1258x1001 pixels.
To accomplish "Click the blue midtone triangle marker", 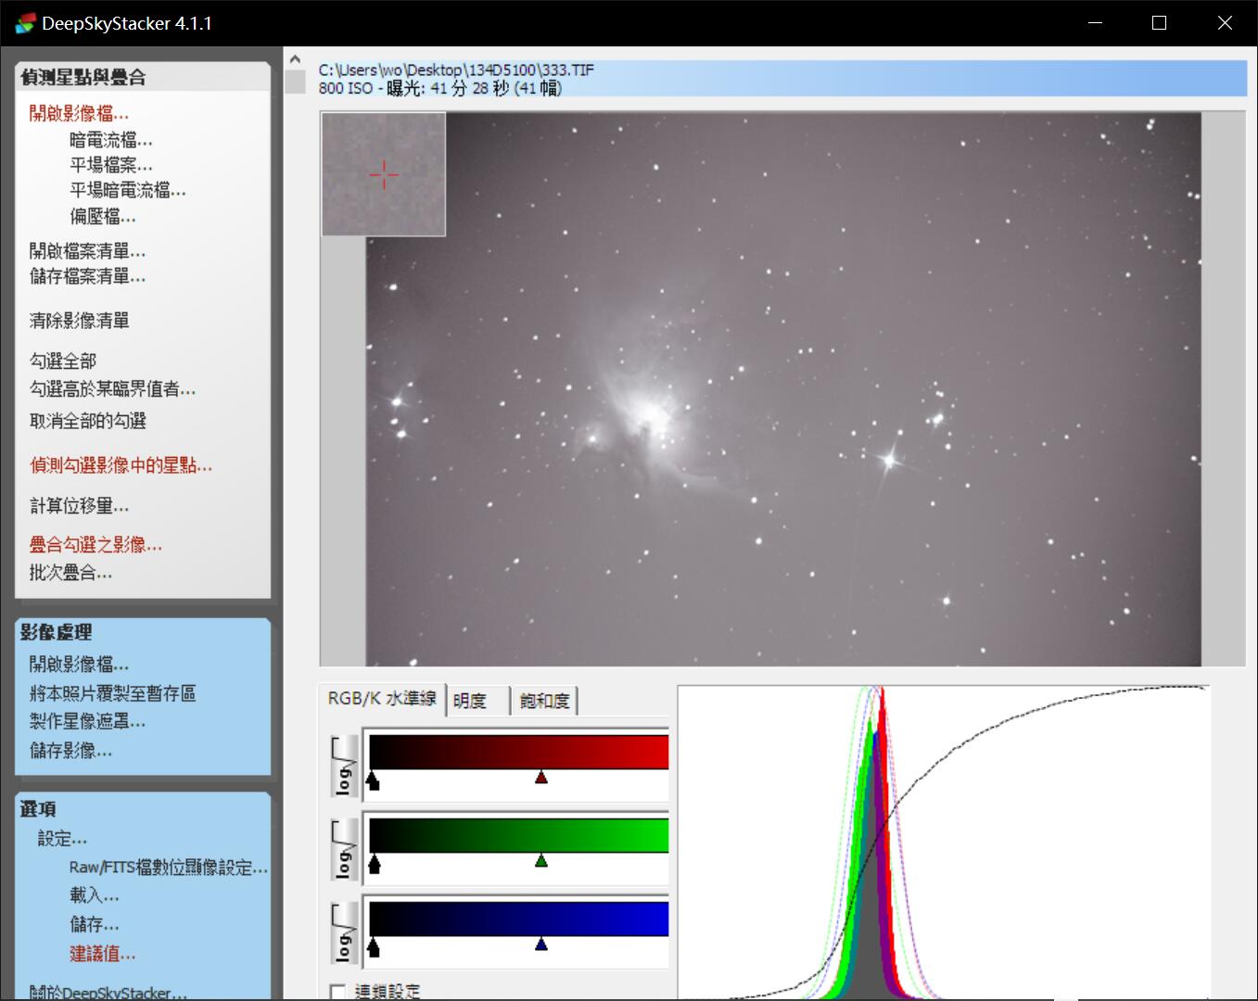I will (x=541, y=944).
